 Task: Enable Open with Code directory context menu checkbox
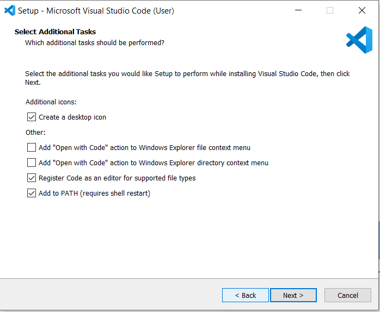pyautogui.click(x=32, y=163)
